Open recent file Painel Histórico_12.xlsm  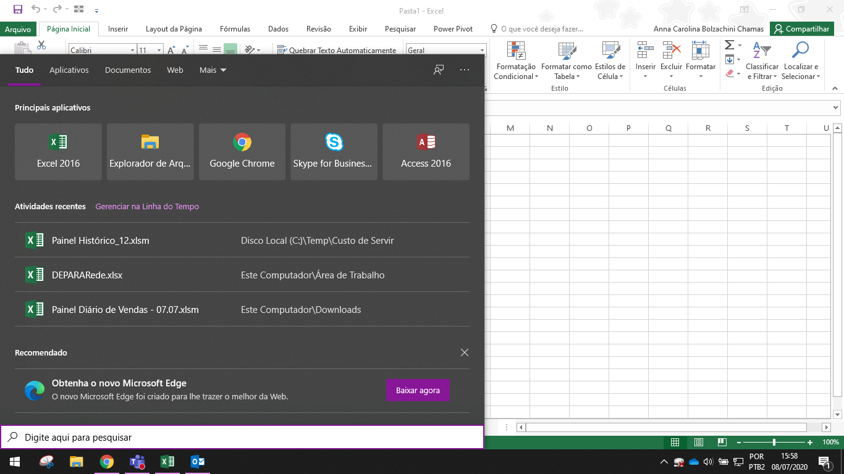click(x=242, y=240)
